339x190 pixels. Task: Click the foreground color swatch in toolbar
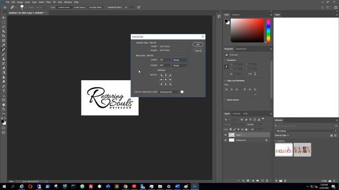tap(2, 121)
